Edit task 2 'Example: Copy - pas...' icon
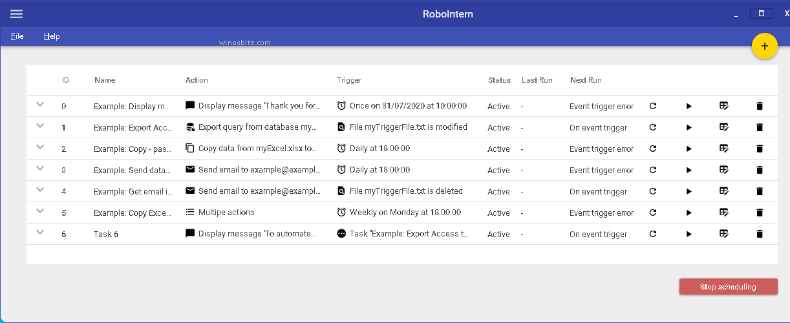Viewport: 790px width, 323px height. click(x=725, y=148)
